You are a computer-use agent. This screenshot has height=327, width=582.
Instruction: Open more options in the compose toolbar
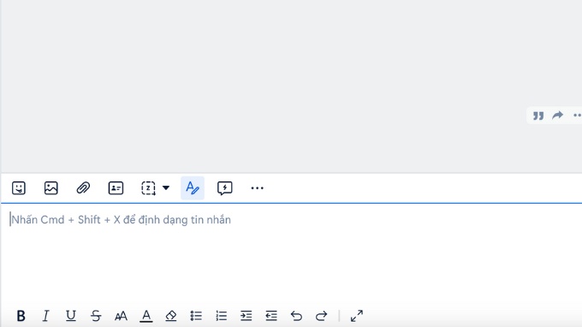[x=257, y=188]
